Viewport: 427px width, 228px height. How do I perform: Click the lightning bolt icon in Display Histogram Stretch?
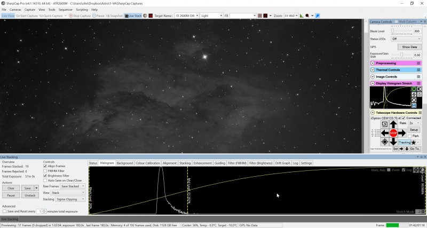point(414,95)
